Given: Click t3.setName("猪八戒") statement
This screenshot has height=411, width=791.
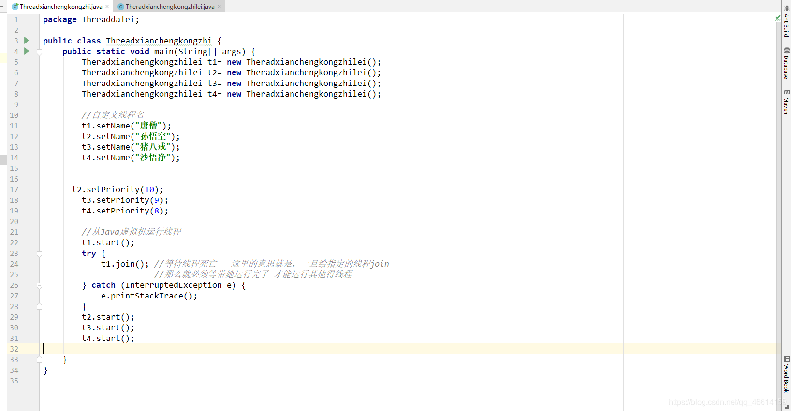Looking at the screenshot, I should pyautogui.click(x=131, y=147).
